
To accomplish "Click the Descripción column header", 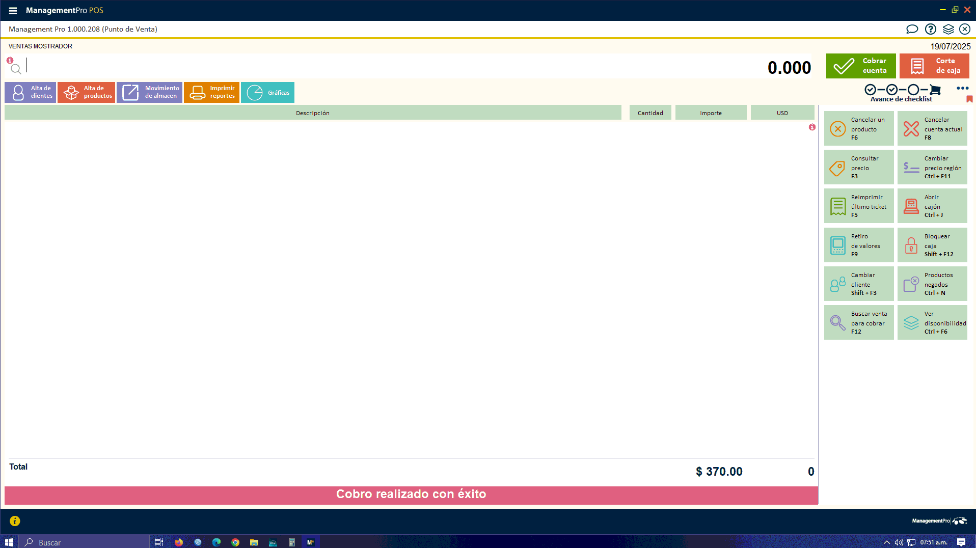I will tap(313, 113).
